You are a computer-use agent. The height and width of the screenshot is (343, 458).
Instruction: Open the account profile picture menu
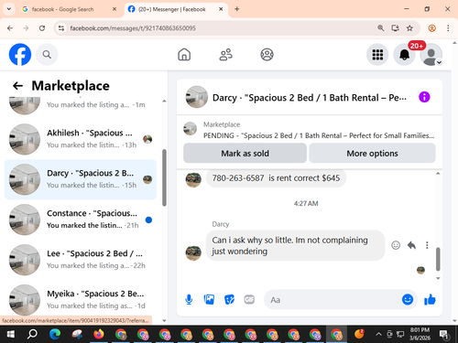click(431, 55)
